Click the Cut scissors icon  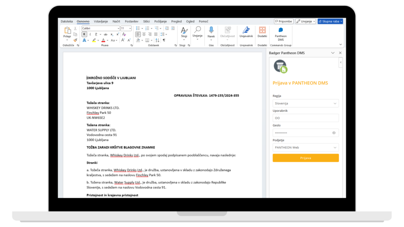75,29
